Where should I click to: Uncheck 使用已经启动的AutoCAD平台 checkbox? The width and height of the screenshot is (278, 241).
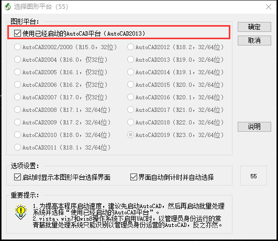click(18, 33)
